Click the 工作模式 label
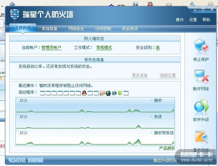 [x=83, y=48]
